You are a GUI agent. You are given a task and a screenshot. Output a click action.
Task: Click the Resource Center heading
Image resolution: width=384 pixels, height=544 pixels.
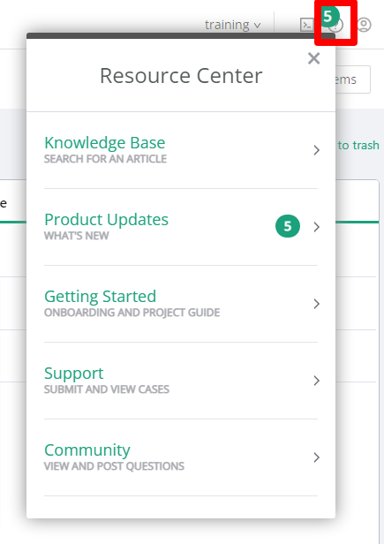coord(181,76)
